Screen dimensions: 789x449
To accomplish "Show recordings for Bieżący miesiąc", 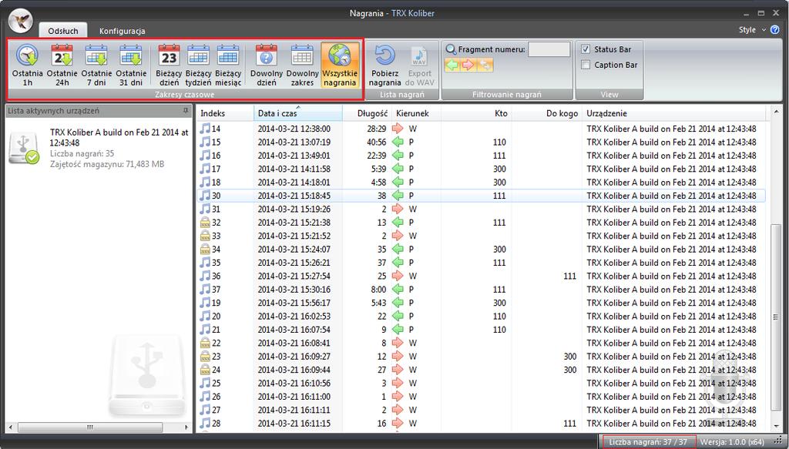I will (228, 65).
